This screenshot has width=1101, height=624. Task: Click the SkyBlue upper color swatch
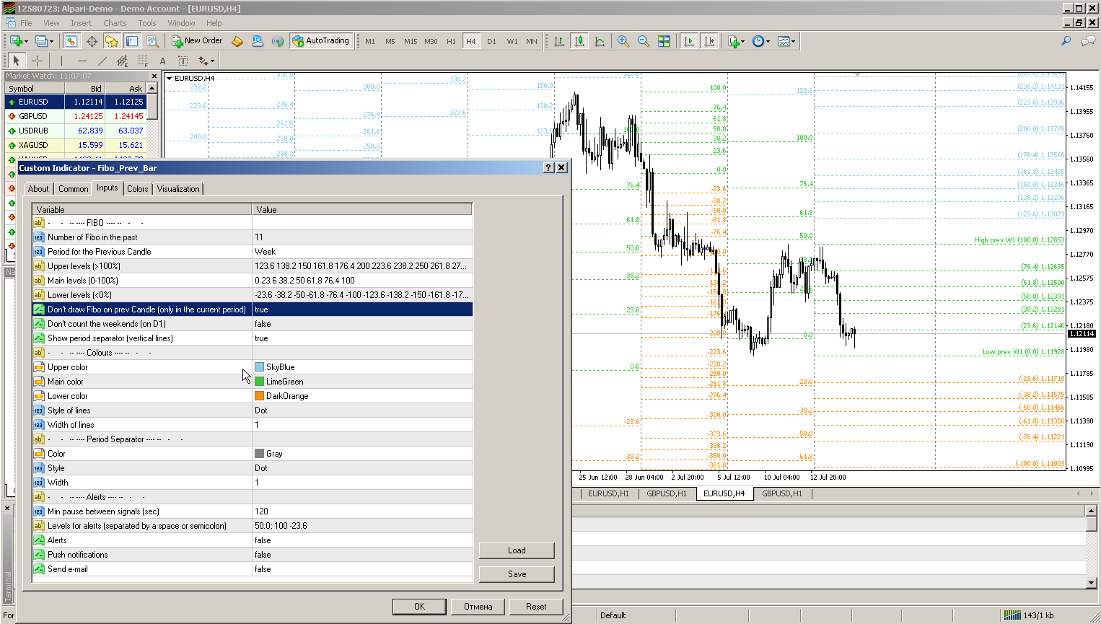click(260, 367)
